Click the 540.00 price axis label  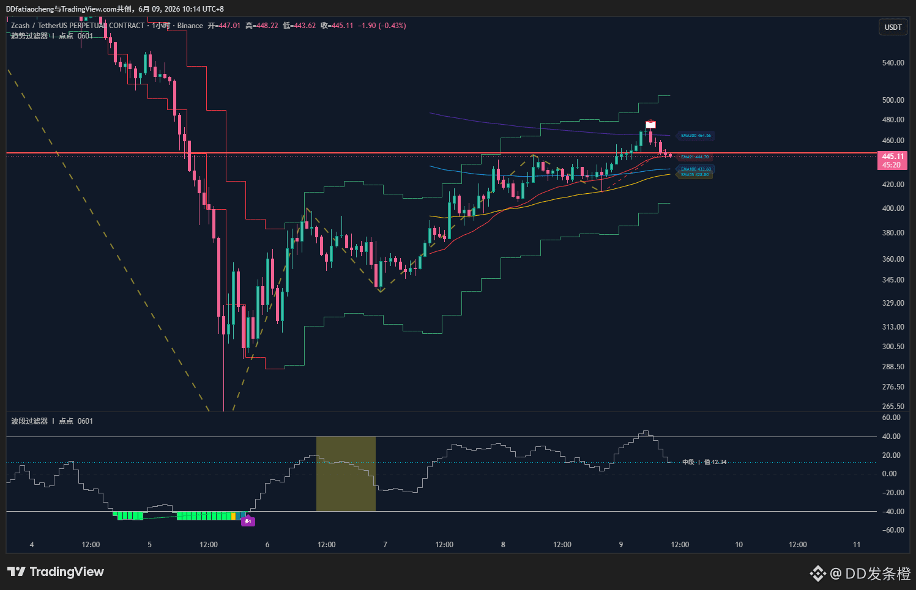pos(893,63)
